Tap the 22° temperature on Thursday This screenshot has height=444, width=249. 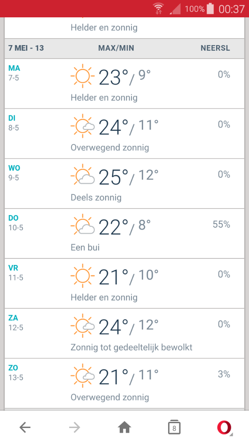[x=114, y=227]
